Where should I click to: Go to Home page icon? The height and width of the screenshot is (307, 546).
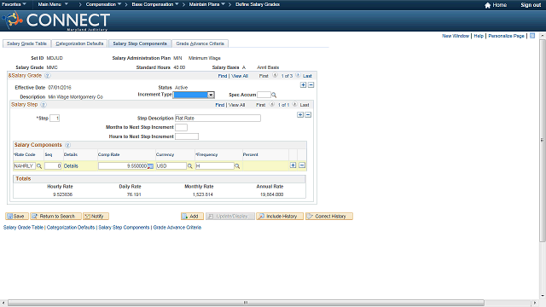pos(487,5)
